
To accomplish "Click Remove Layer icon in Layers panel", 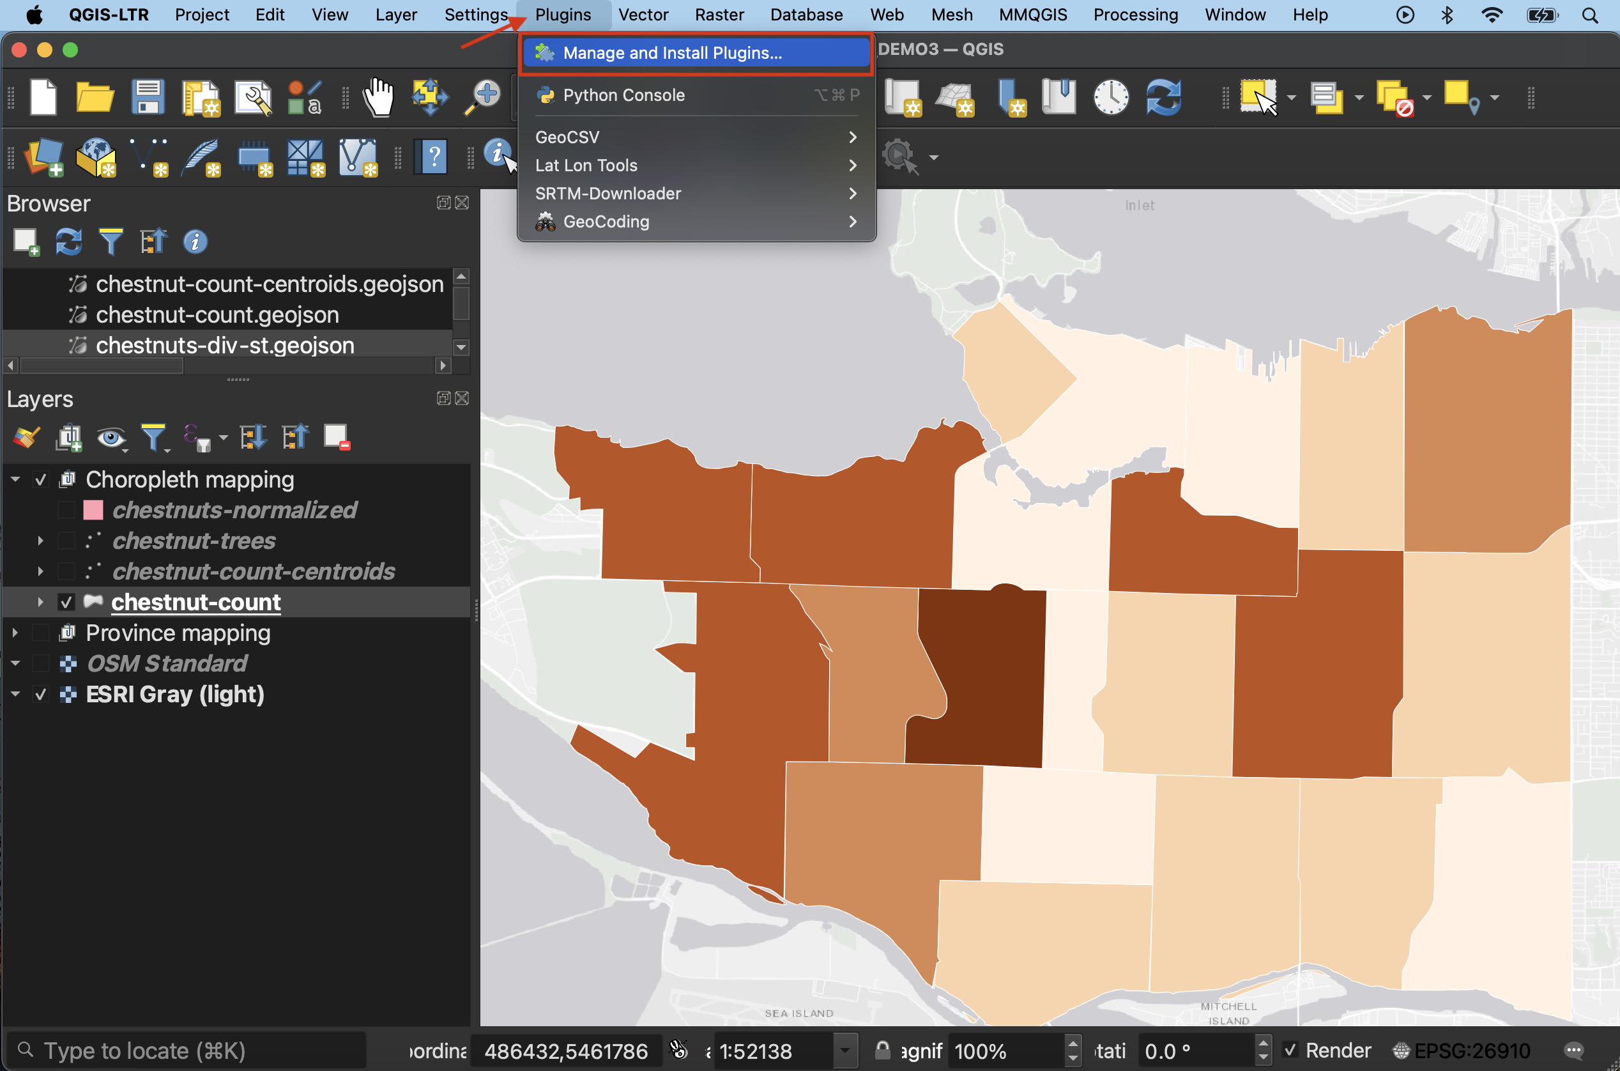I will point(337,437).
